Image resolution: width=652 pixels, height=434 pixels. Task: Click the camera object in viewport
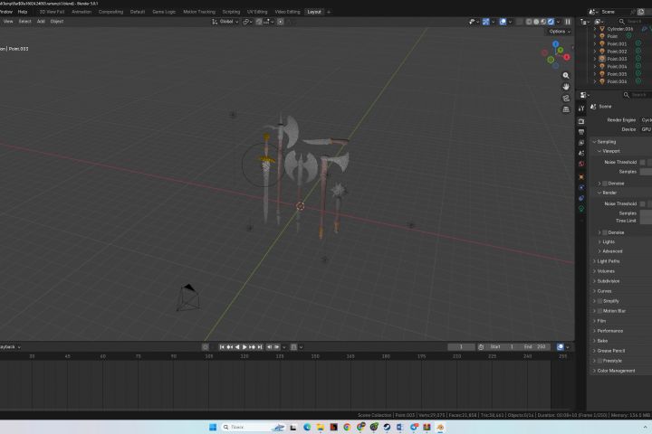tap(188, 297)
